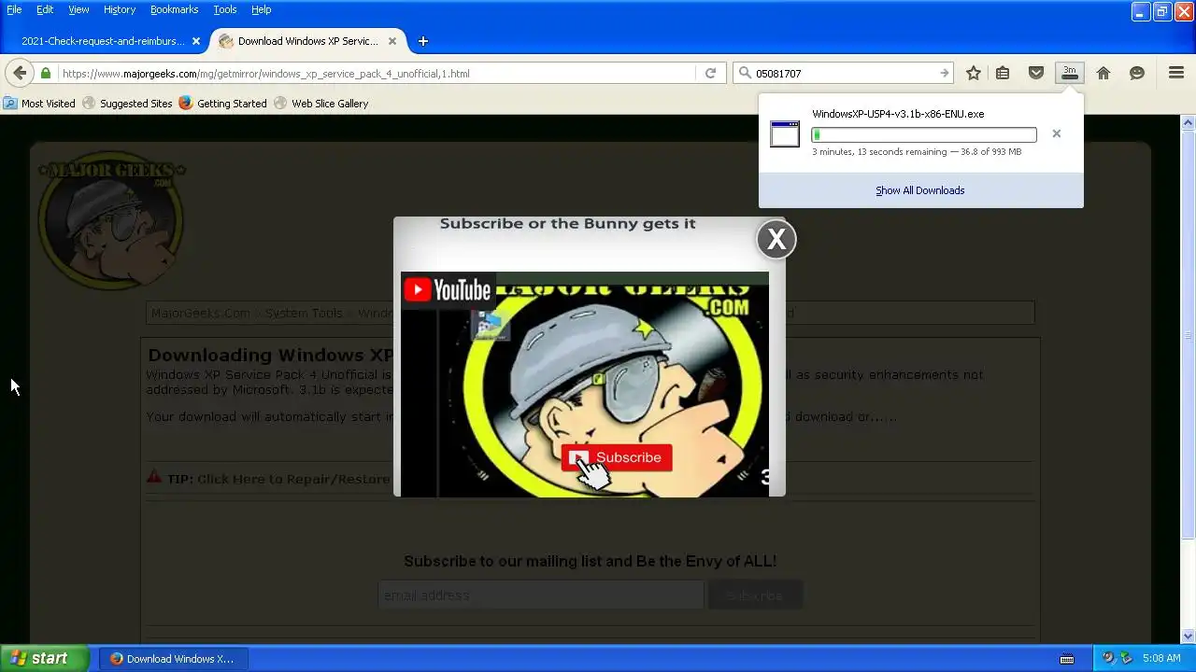The width and height of the screenshot is (1196, 672).
Task: Open the Most Visited bookmarks folder
Action: coord(39,104)
